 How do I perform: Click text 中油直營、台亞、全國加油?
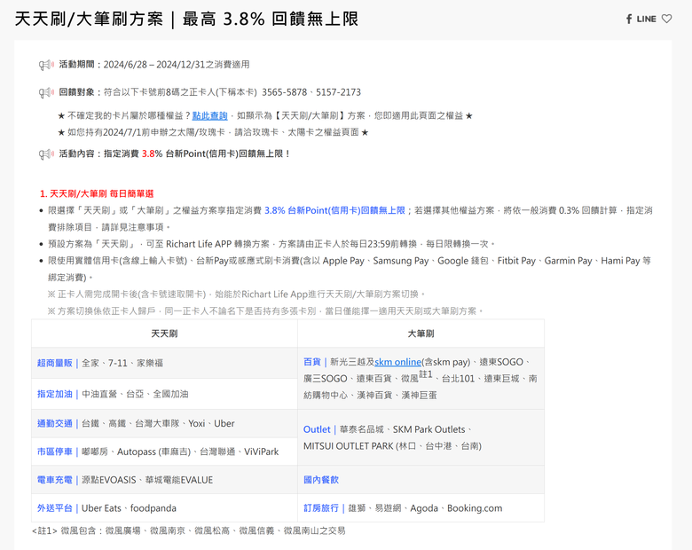(x=135, y=394)
